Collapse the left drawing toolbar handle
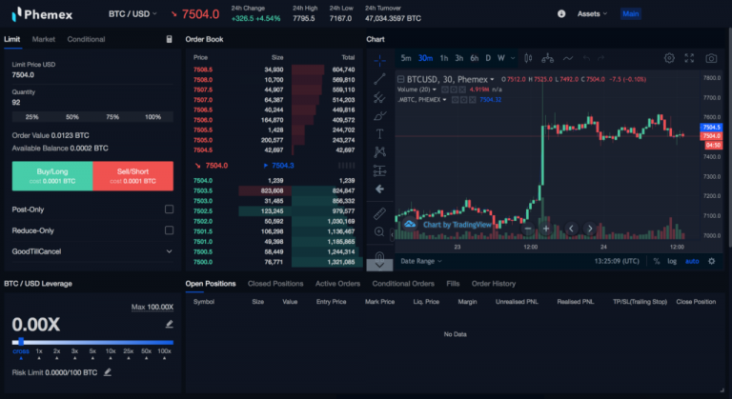 392,234
